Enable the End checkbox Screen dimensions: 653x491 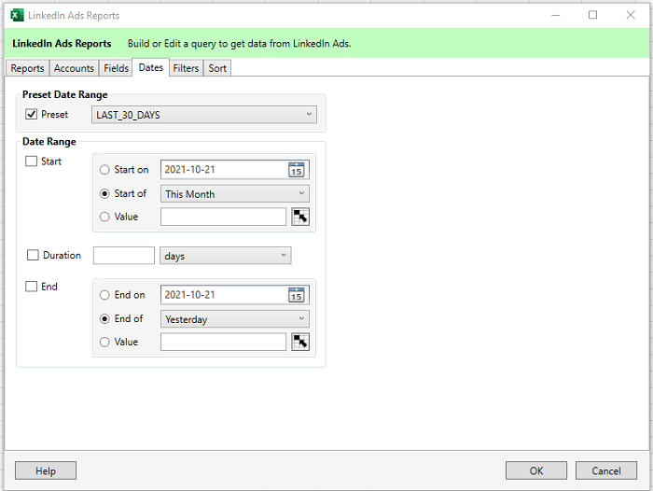coord(31,287)
